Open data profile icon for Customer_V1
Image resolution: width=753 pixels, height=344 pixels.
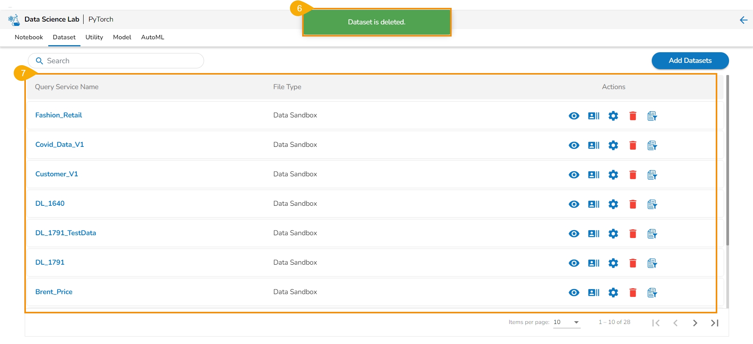point(593,175)
